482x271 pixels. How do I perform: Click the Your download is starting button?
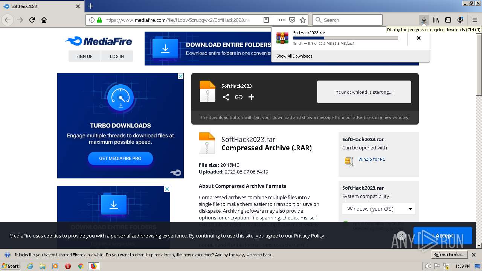(364, 92)
